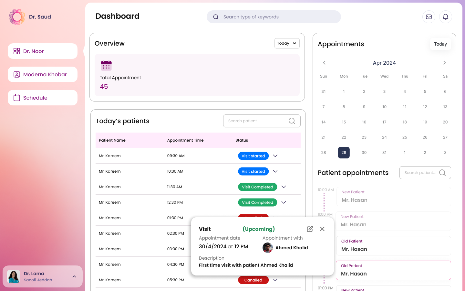
Task: Open the 11:00 AM New Patient Mr. Hasan card
Action: pos(393,221)
